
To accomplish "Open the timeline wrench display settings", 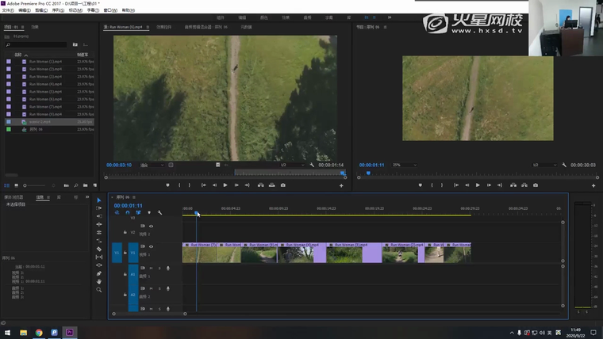I will [159, 212].
